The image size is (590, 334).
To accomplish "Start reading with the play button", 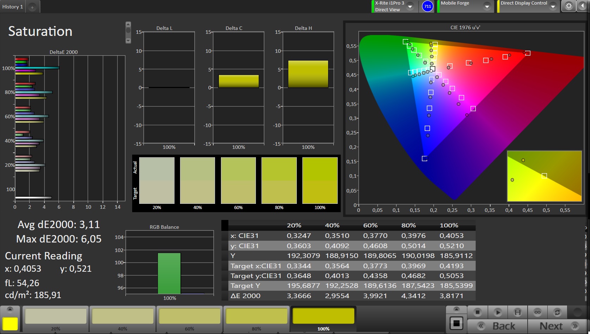I will (498, 312).
